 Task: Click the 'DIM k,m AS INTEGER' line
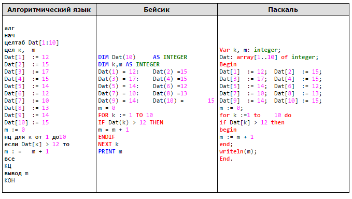[129, 64]
